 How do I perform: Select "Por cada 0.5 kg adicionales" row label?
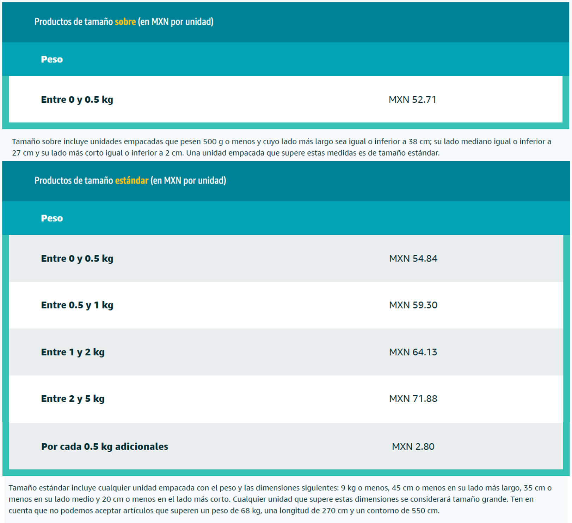pos(104,446)
